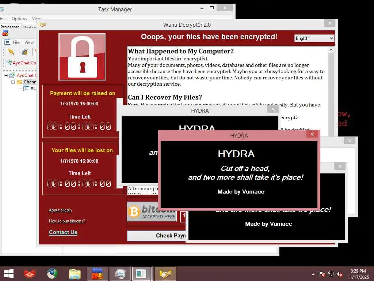The width and height of the screenshot is (374, 281).
Task: Close the front pink HYDRA window
Action: [x=312, y=134]
